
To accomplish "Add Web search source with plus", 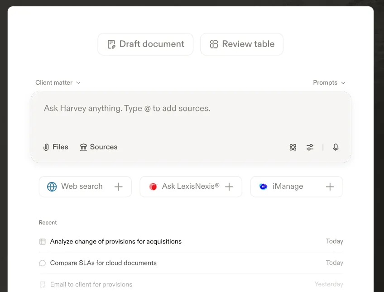I will 119,187.
